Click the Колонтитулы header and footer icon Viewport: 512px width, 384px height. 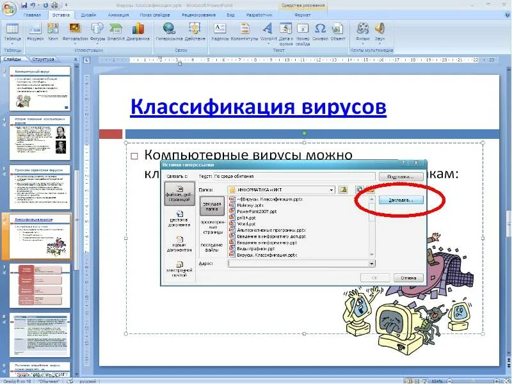coord(244,32)
